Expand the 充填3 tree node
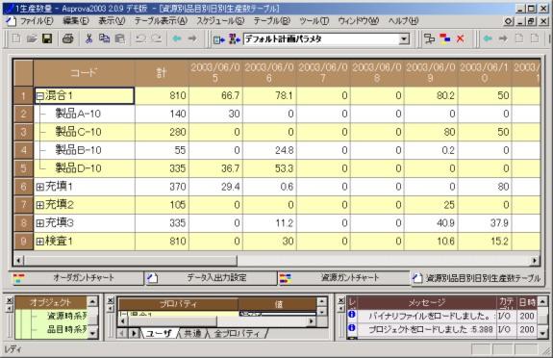Viewport: 553px width, 358px height. pos(40,223)
